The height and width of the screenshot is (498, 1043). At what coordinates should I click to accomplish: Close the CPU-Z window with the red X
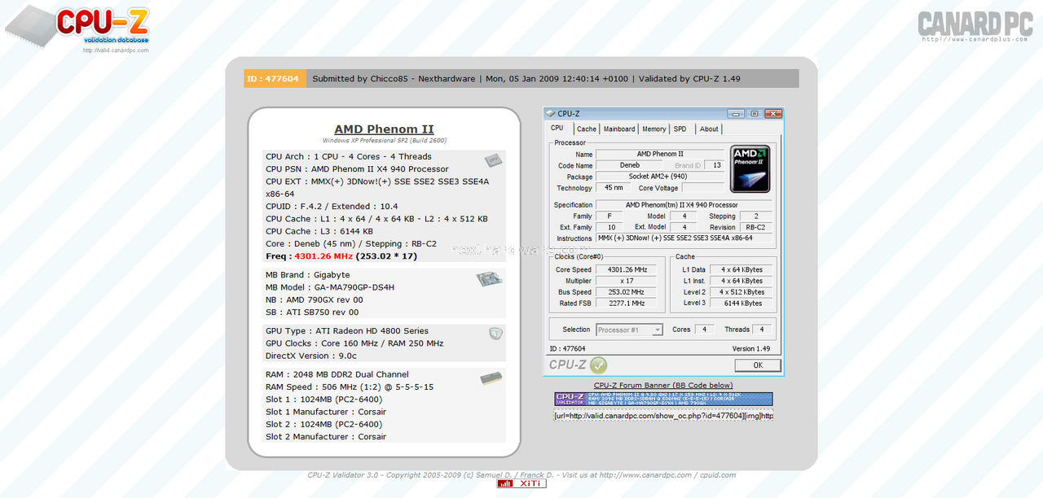coord(773,114)
